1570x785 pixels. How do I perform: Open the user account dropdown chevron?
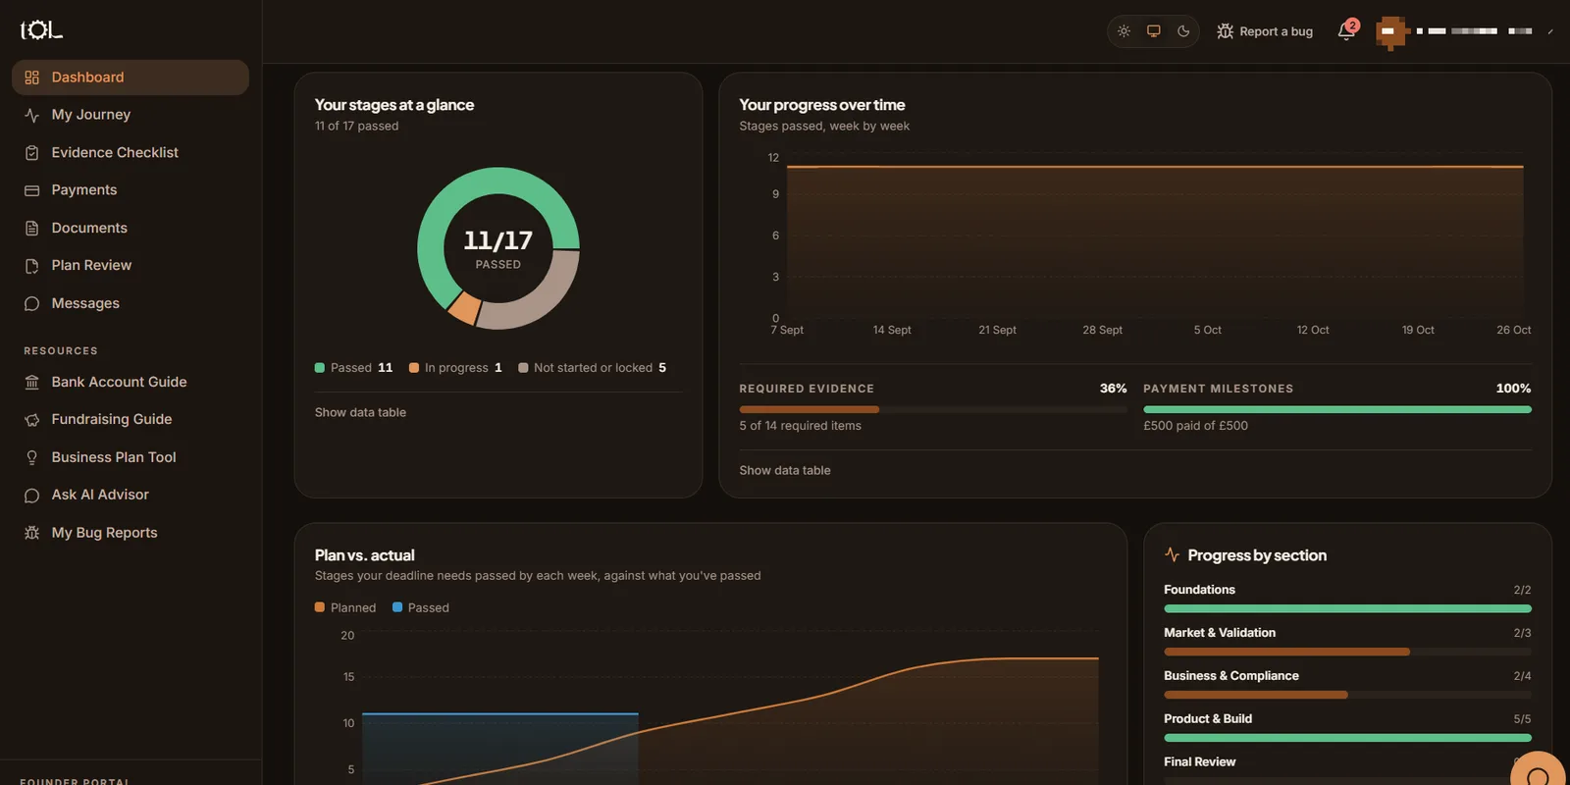[x=1550, y=31]
